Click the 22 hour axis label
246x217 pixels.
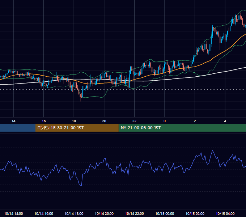coord(134,121)
